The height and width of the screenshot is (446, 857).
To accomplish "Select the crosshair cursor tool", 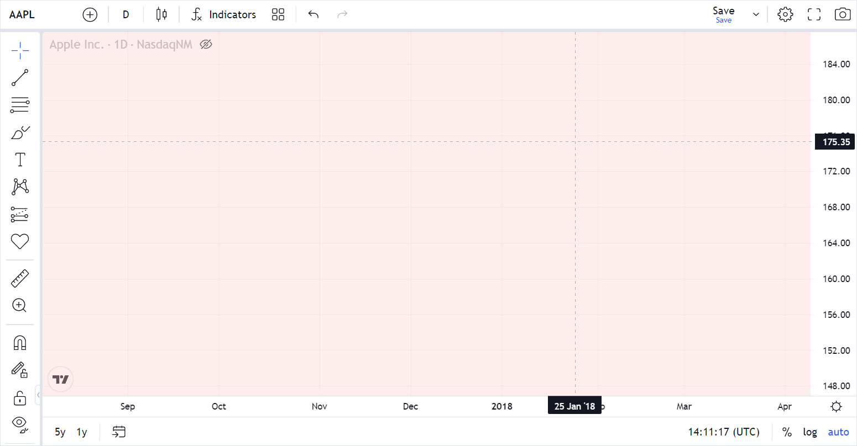I will pyautogui.click(x=20, y=50).
